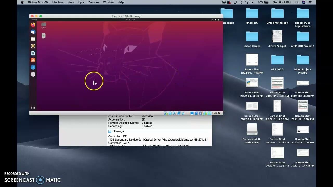Open the Creative Cloud icon in the menu bar
Image resolution: width=333 pixels, height=187 pixels.
229,2
